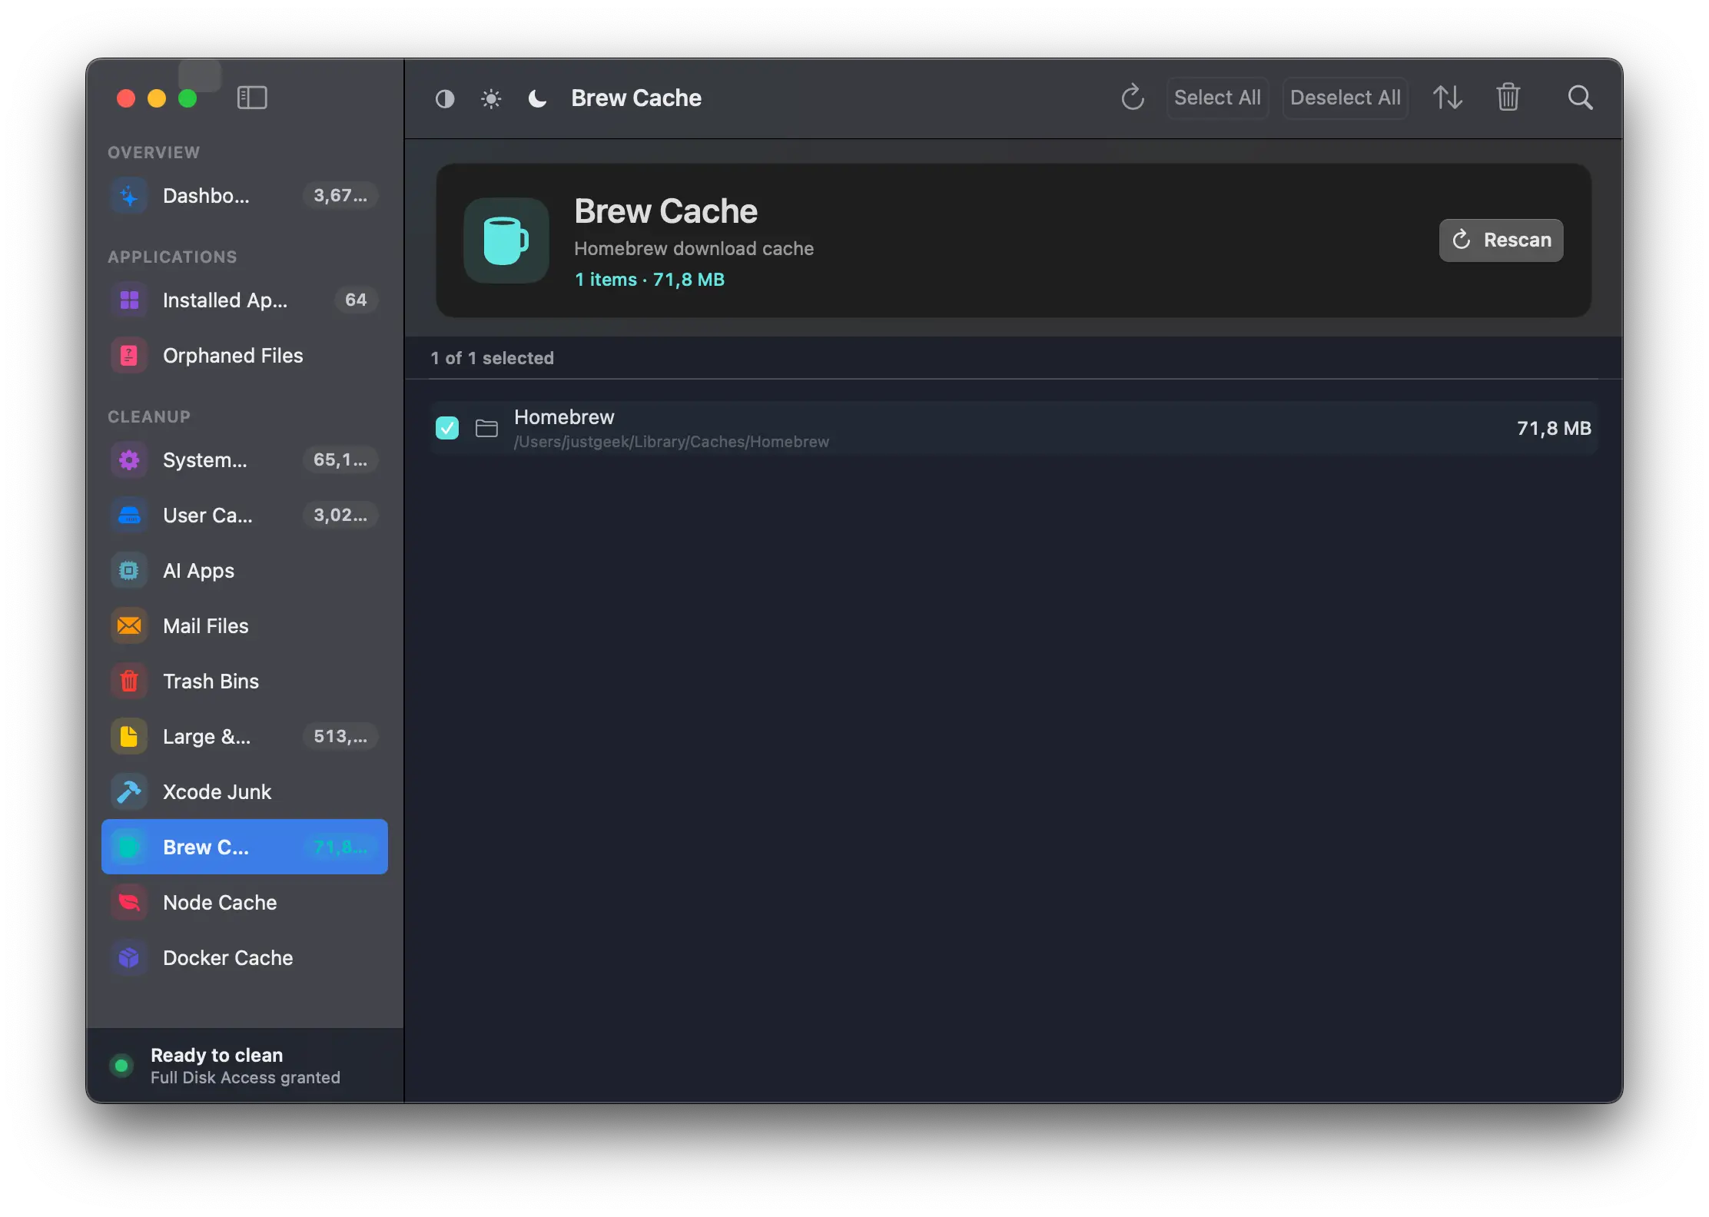Viewport: 1709px width, 1217px height.
Task: Click the Installed Apps grid icon
Action: [129, 300]
